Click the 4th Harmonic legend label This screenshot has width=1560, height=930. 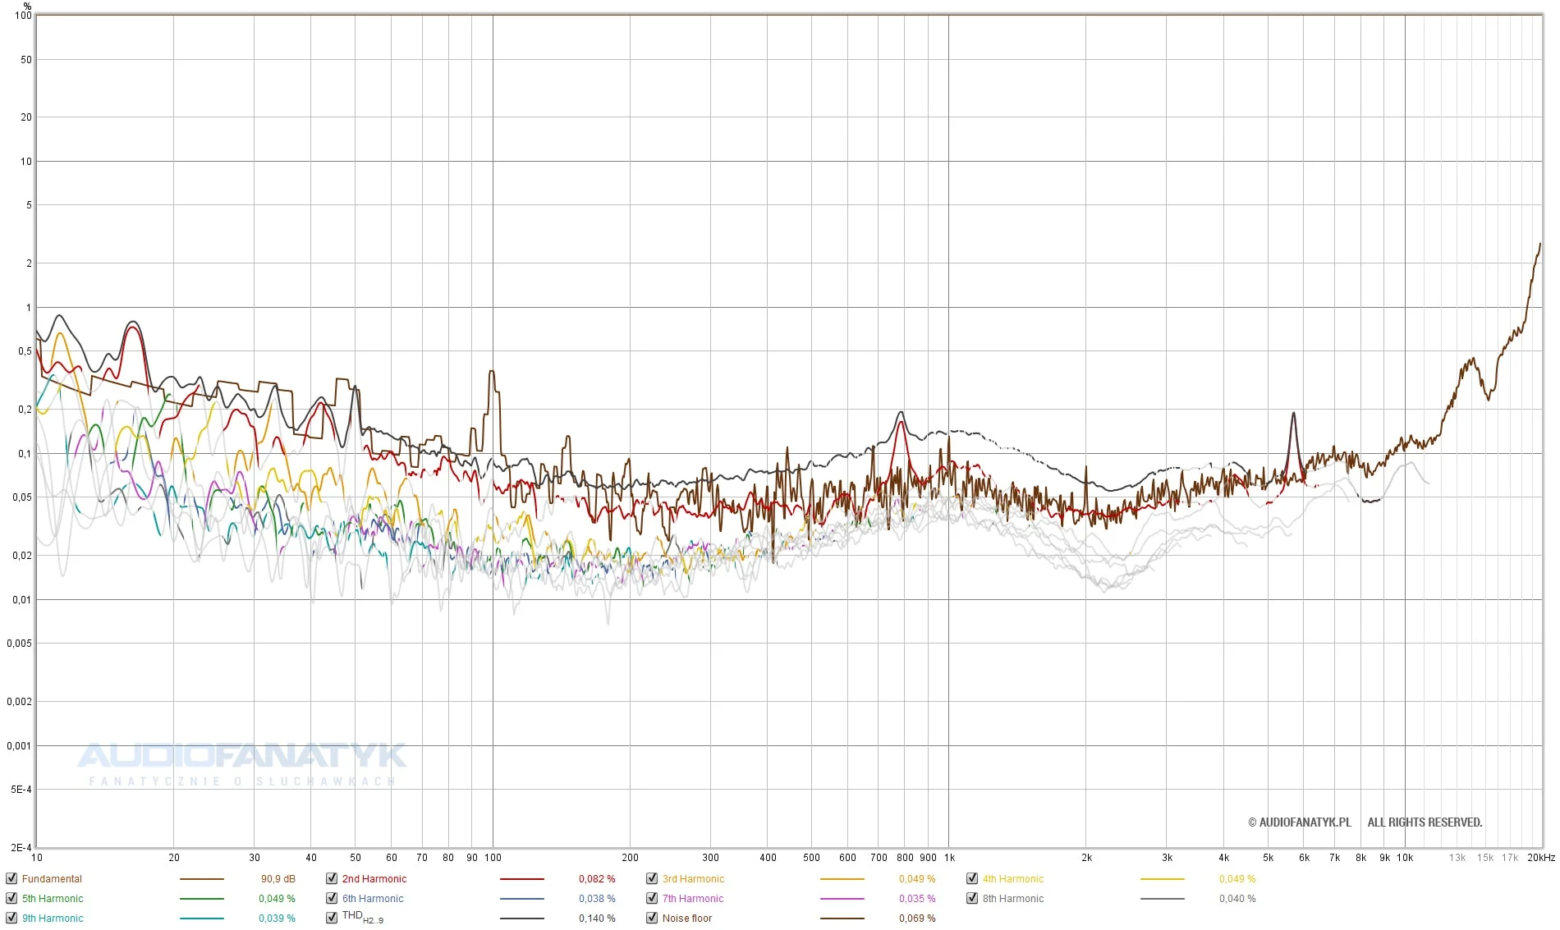1013,878
